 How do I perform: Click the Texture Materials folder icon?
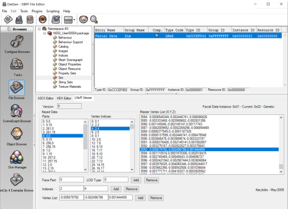[55, 87]
